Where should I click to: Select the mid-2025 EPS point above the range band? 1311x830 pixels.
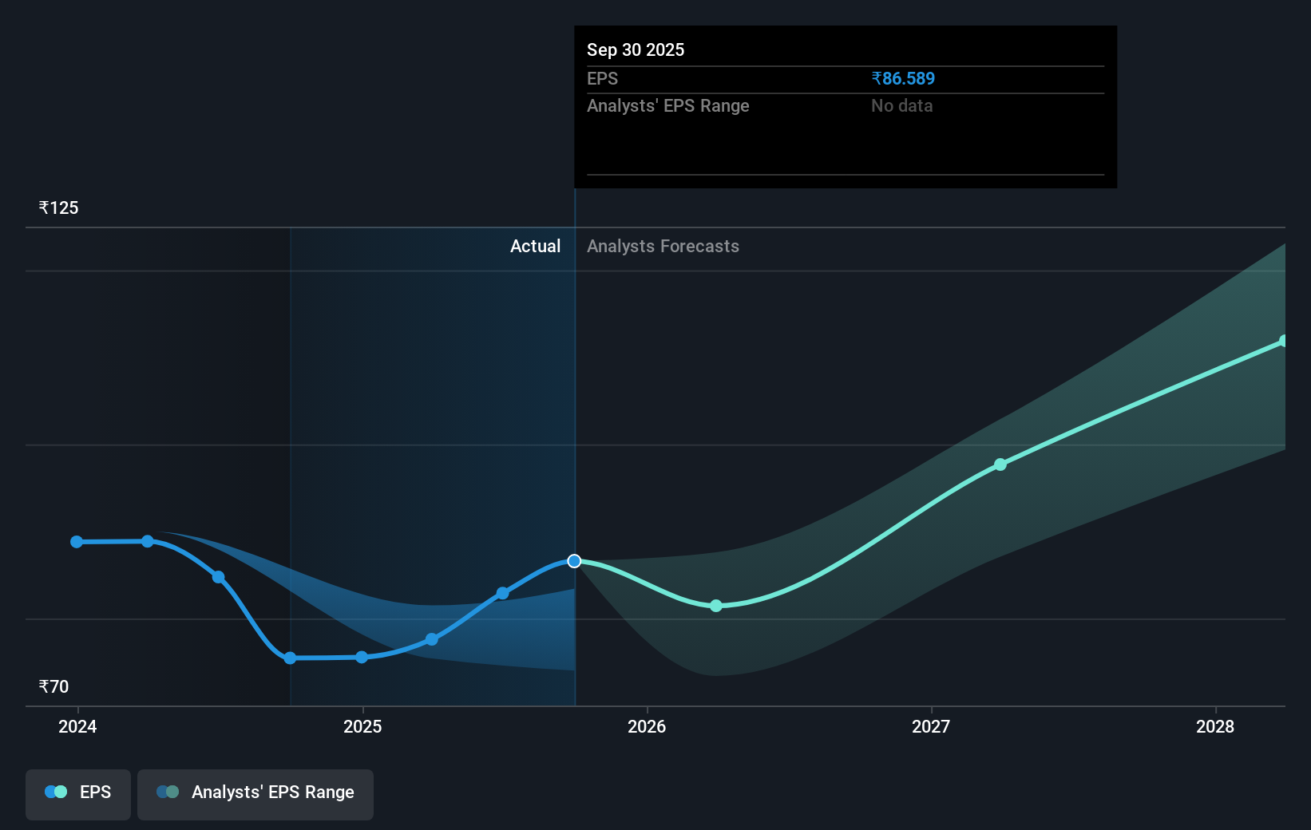[502, 593]
